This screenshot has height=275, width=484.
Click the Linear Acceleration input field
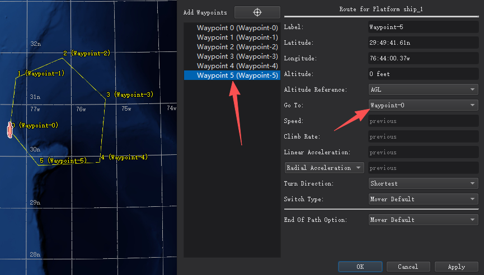[x=423, y=152]
